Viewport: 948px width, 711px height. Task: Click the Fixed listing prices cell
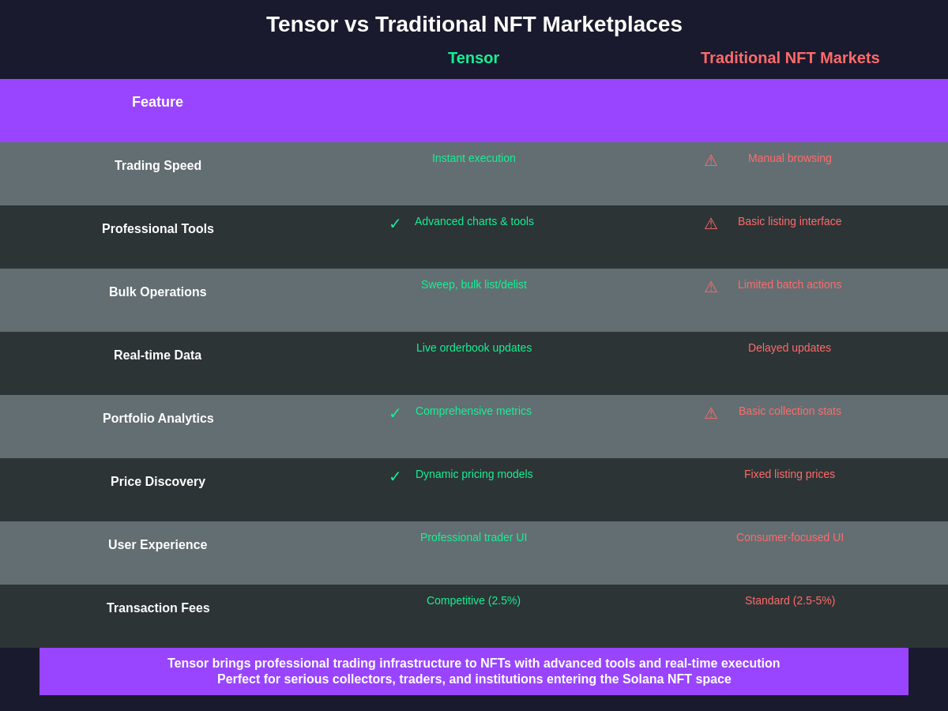(x=790, y=474)
